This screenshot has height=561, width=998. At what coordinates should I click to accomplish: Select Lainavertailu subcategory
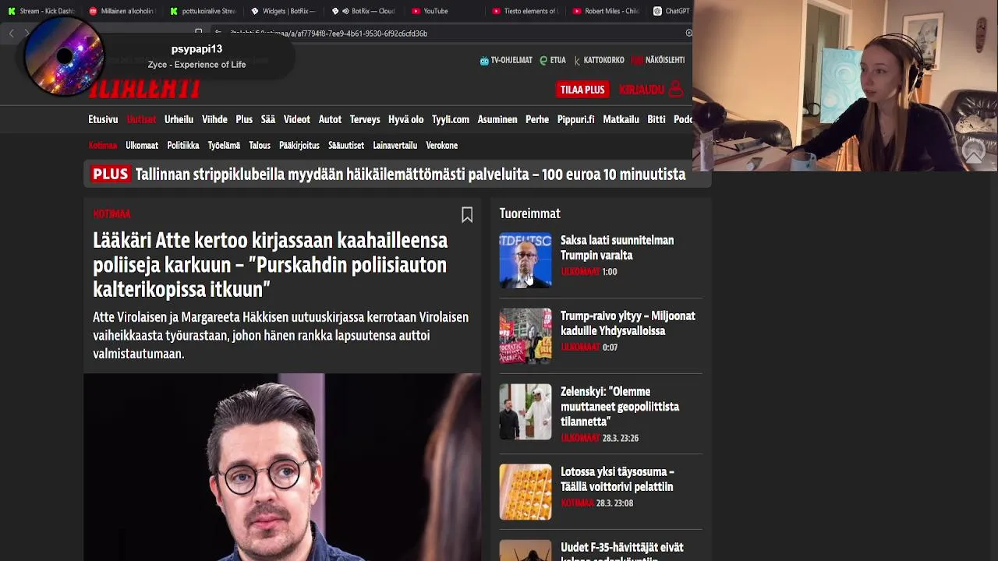pyautogui.click(x=395, y=146)
